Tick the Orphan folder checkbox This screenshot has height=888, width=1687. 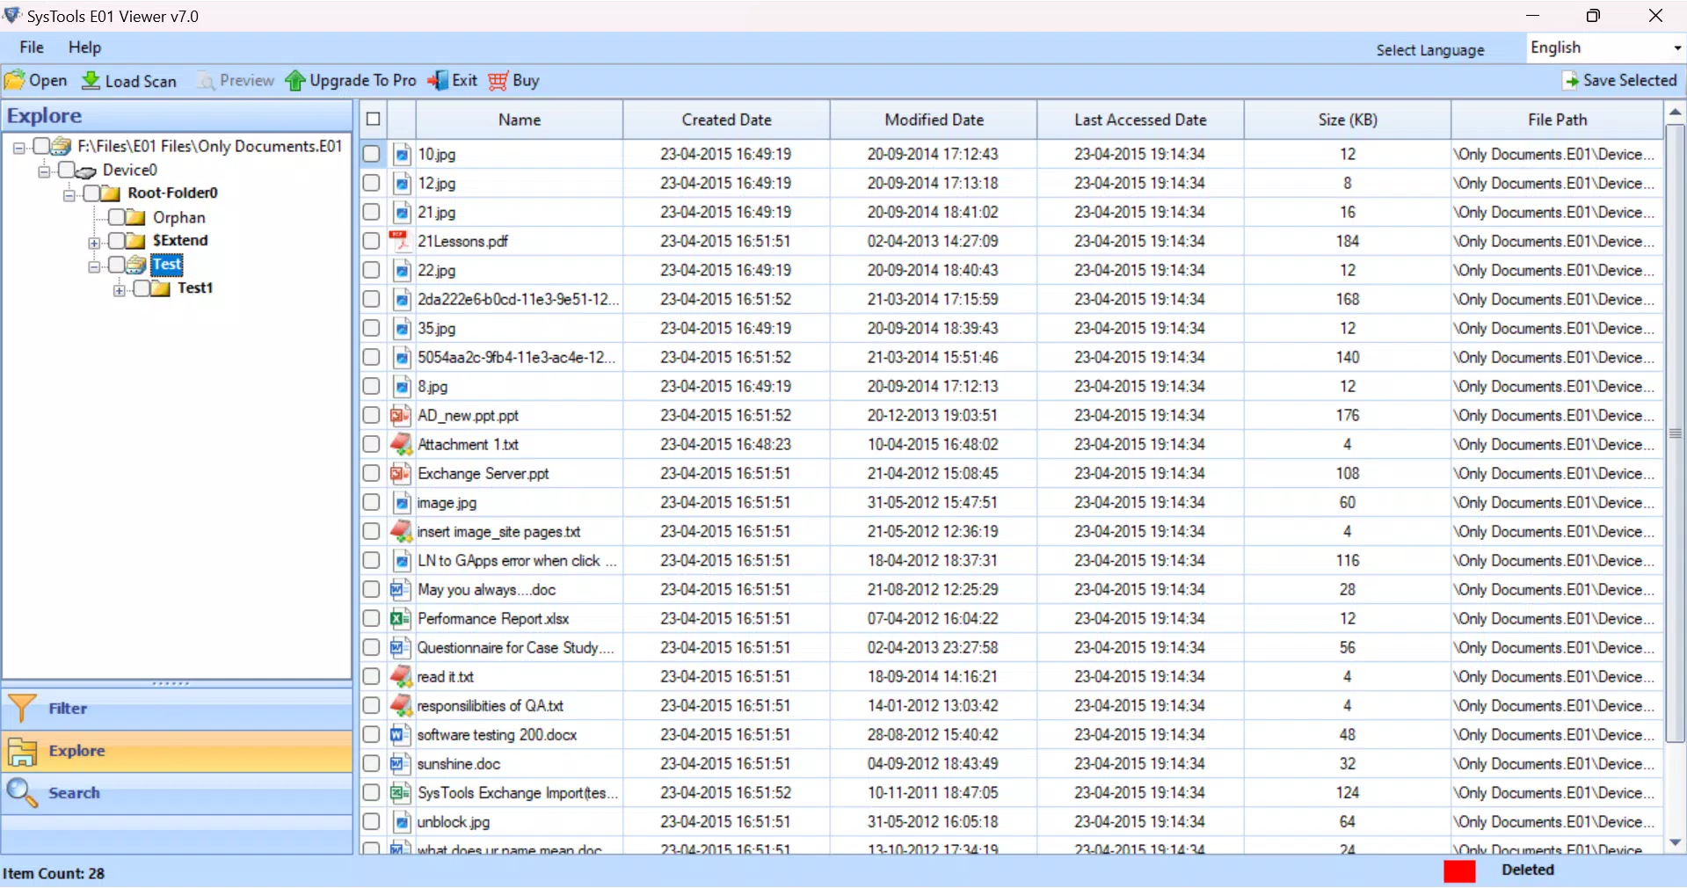[x=116, y=217]
